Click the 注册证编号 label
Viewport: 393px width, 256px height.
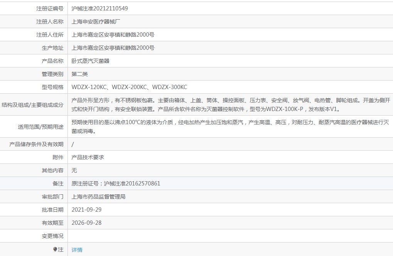tap(50, 8)
